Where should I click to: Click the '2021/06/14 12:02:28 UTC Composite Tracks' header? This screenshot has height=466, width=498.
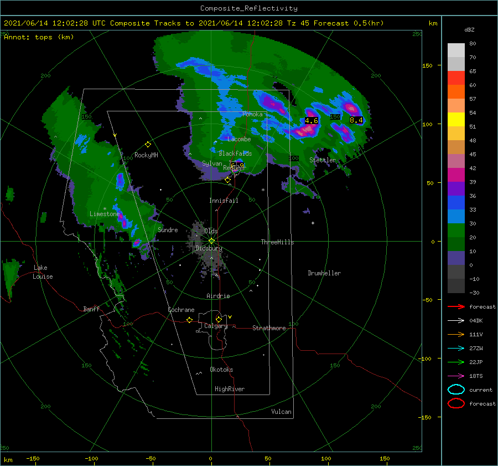[x=92, y=23]
